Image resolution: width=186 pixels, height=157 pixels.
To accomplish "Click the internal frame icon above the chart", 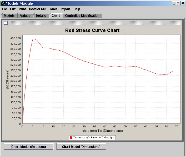I will pyautogui.click(x=6, y=23).
